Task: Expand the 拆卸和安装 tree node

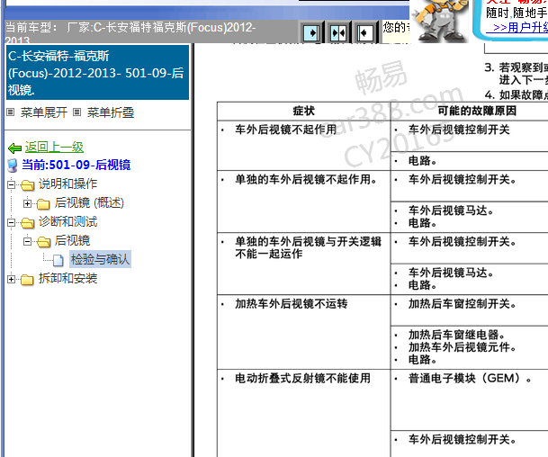Action: (11, 279)
